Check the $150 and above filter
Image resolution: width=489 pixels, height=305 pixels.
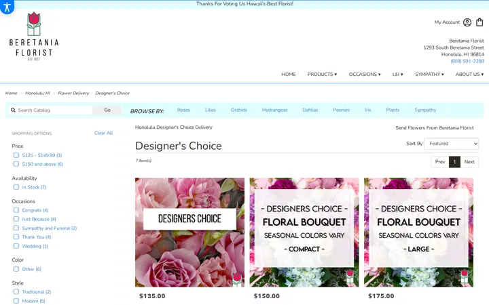coord(16,164)
